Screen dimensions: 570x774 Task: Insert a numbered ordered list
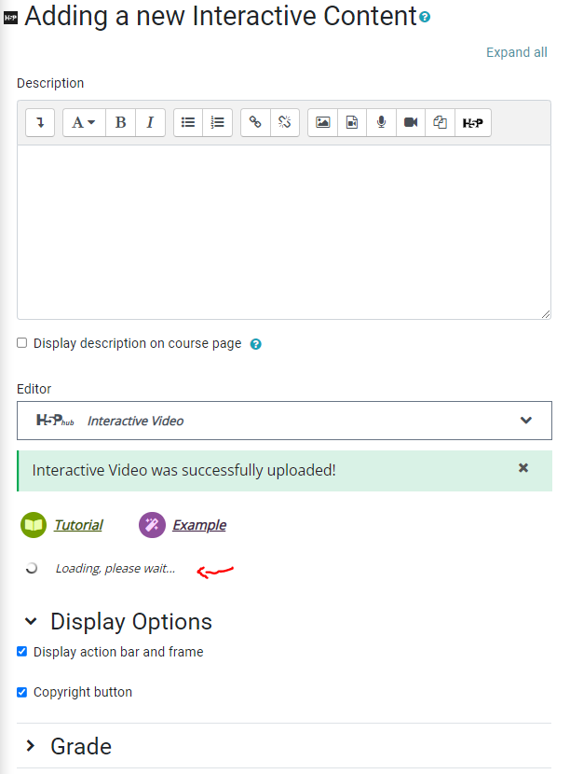(217, 122)
